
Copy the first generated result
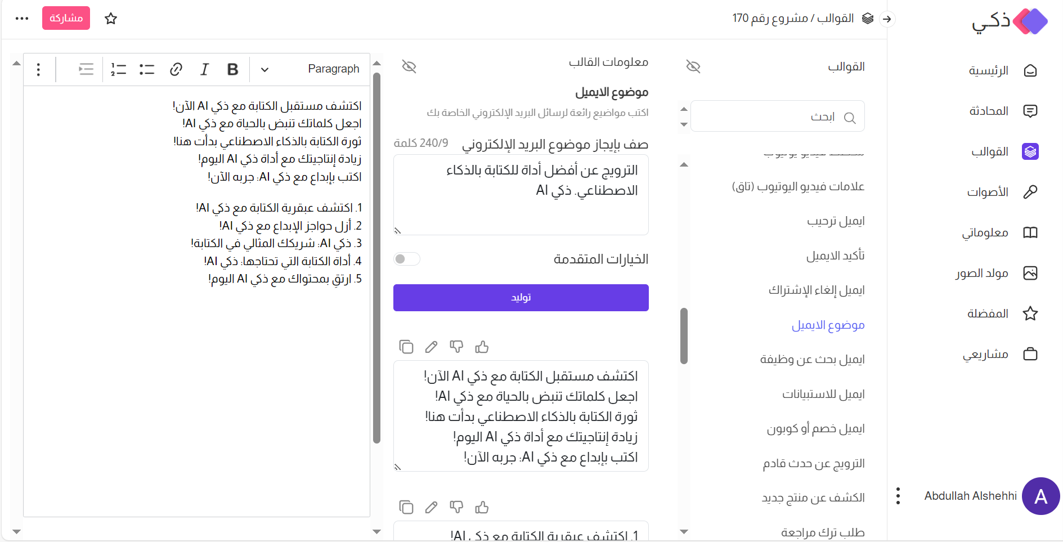[406, 347]
